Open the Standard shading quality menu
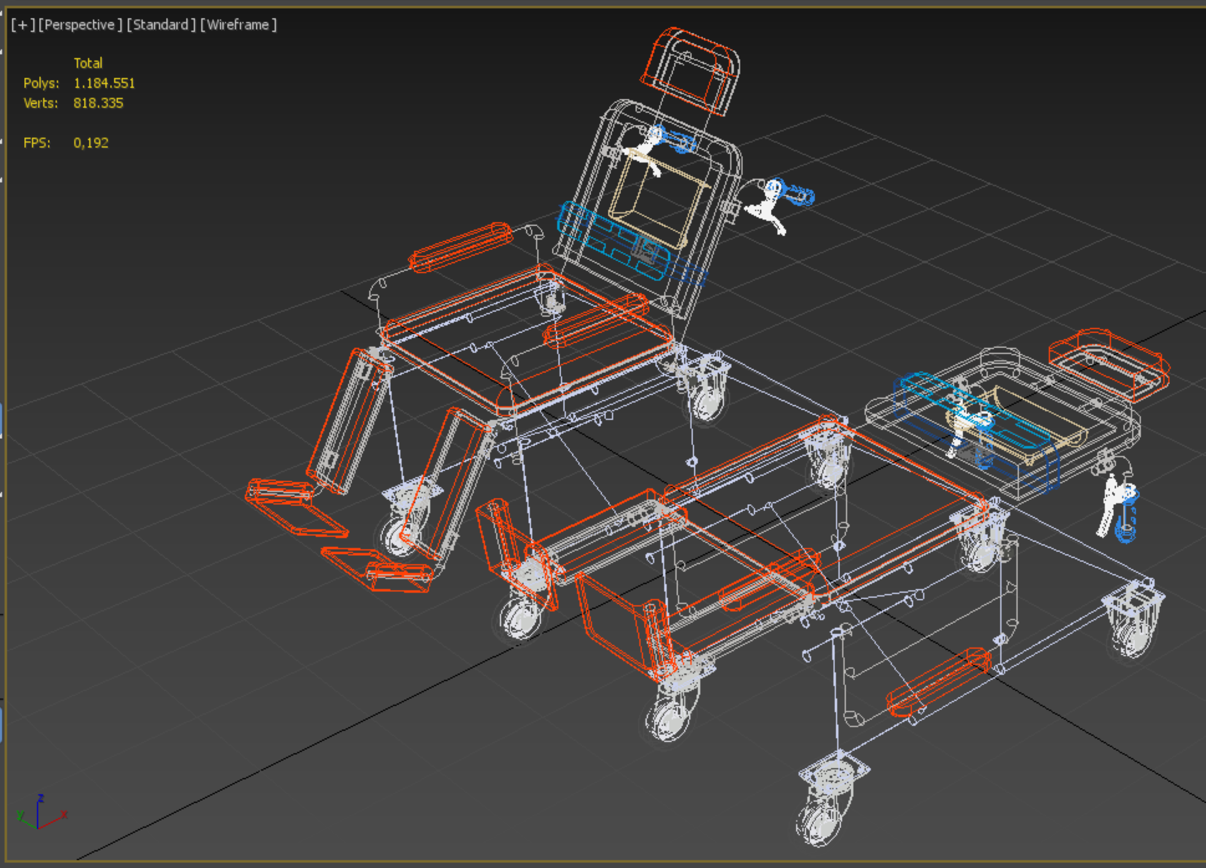 [x=161, y=25]
